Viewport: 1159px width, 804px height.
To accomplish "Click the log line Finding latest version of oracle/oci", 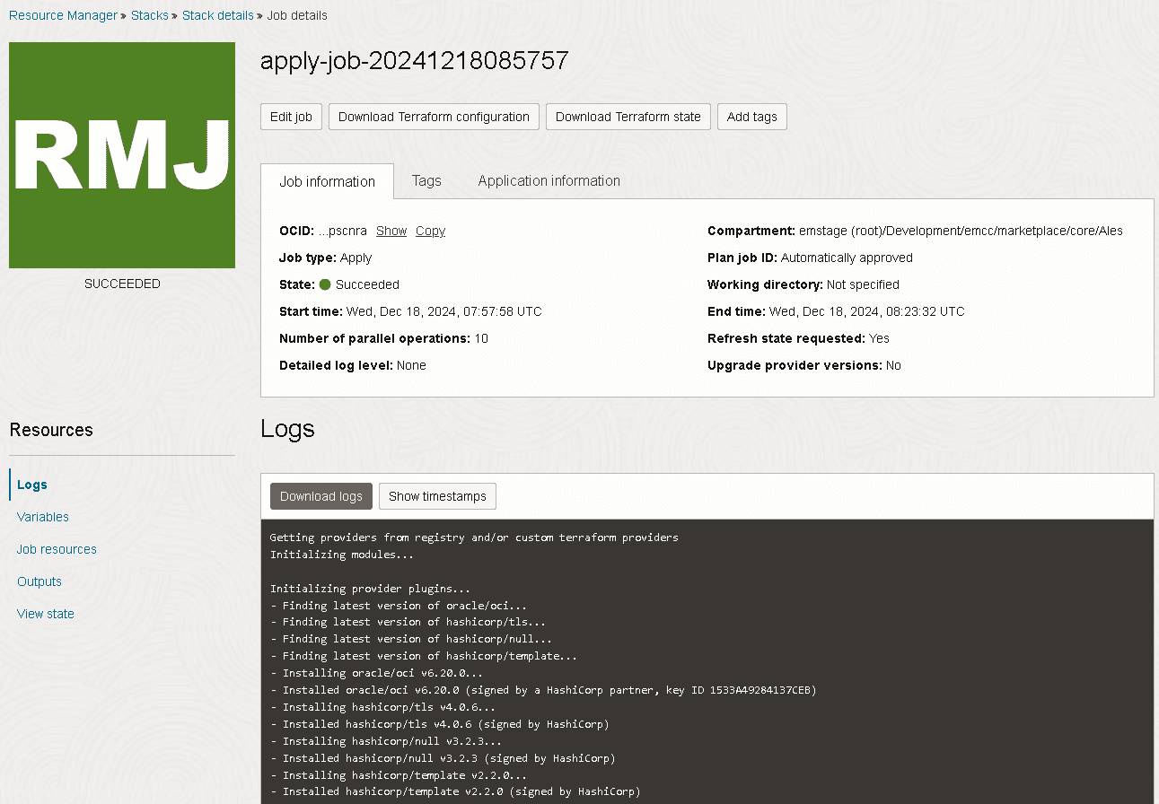I will click(x=399, y=606).
